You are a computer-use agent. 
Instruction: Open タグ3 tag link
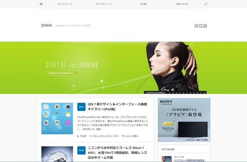[109, 136]
